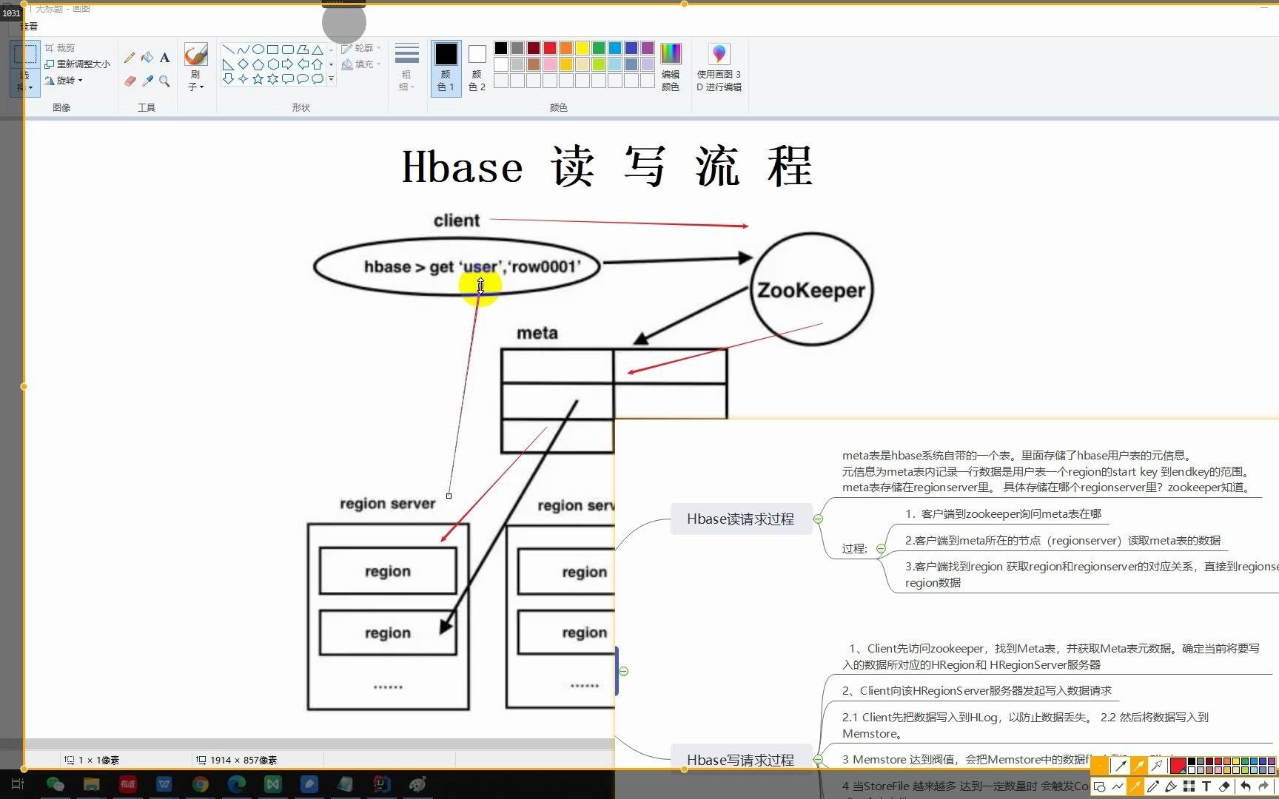The height and width of the screenshot is (799, 1279).
Task: Click Resize (重新调整大小) button
Action: click(x=78, y=64)
